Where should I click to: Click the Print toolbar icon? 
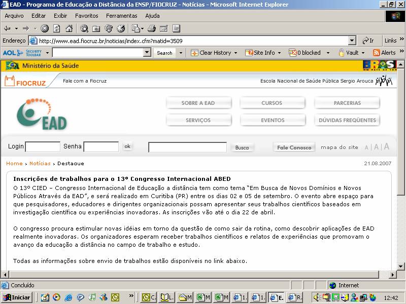pos(151,28)
